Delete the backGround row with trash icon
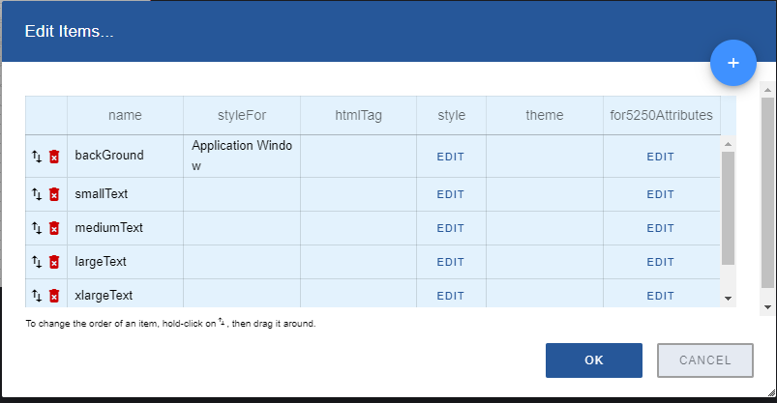777x403 pixels. point(54,156)
